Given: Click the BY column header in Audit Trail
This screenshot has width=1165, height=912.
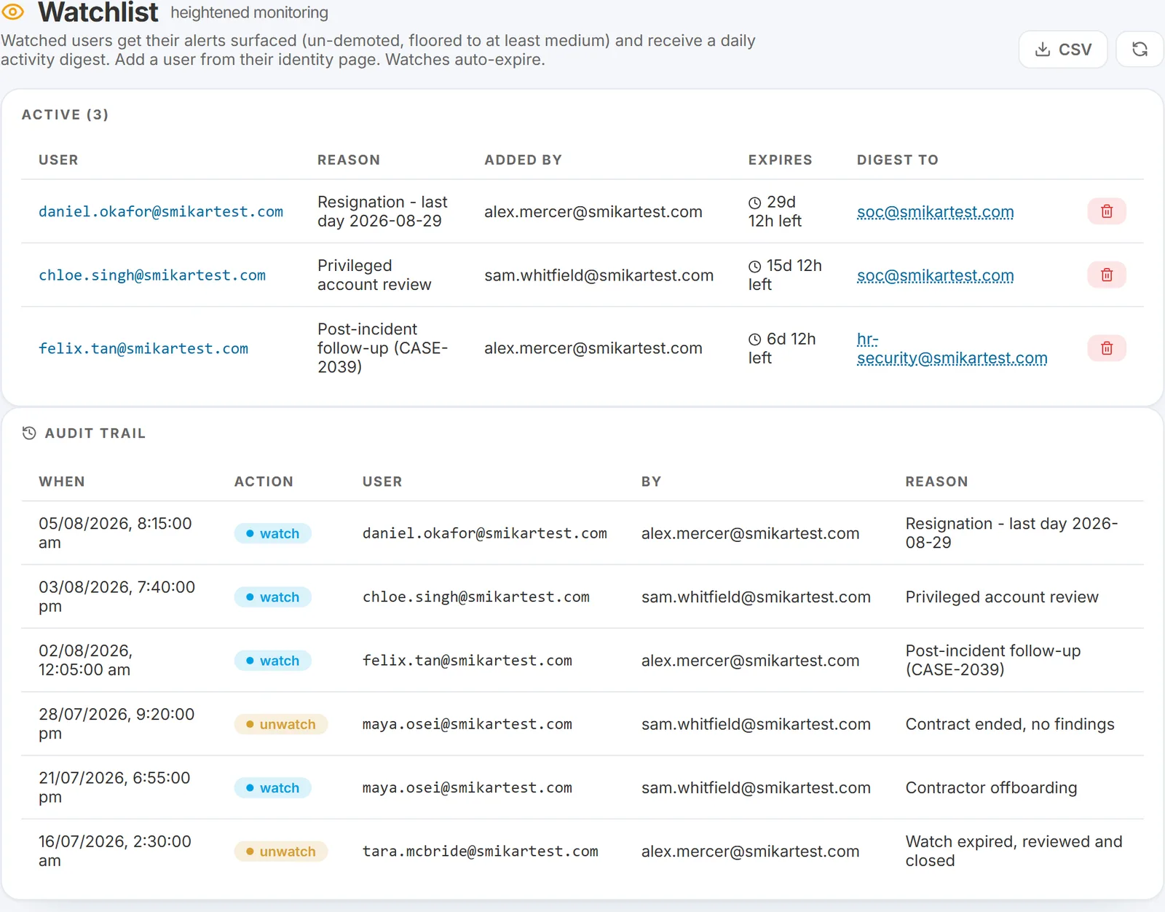Looking at the screenshot, I should tap(651, 481).
